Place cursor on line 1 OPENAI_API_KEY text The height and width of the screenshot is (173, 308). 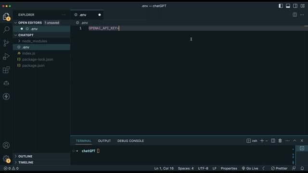pos(103,28)
